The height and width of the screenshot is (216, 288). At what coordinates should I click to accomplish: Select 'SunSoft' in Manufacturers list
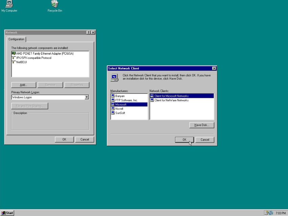pos(120,113)
